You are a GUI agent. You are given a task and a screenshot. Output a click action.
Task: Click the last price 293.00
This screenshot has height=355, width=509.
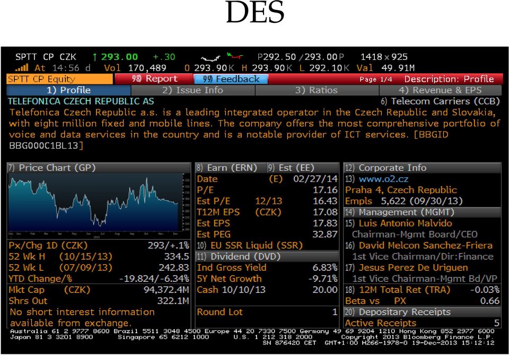(x=119, y=57)
